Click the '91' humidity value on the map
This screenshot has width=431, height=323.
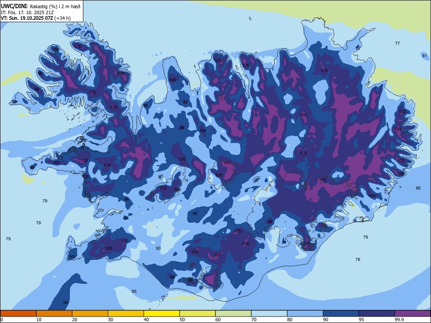pyautogui.click(x=284, y=242)
